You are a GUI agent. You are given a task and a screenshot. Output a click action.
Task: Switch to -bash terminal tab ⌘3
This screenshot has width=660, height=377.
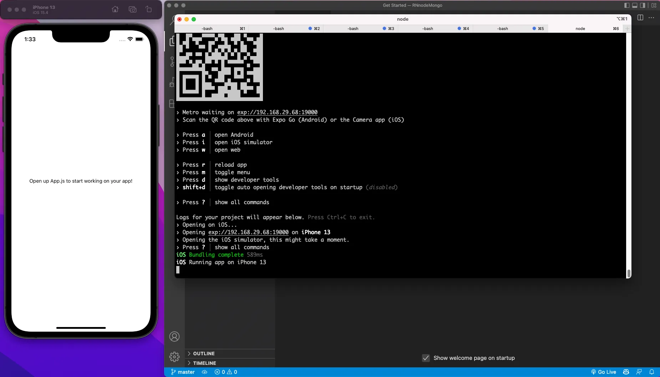(361, 29)
